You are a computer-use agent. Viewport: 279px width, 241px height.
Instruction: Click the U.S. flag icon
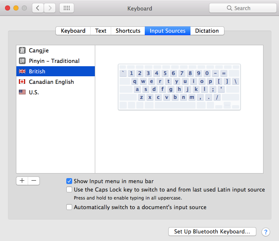(22, 92)
